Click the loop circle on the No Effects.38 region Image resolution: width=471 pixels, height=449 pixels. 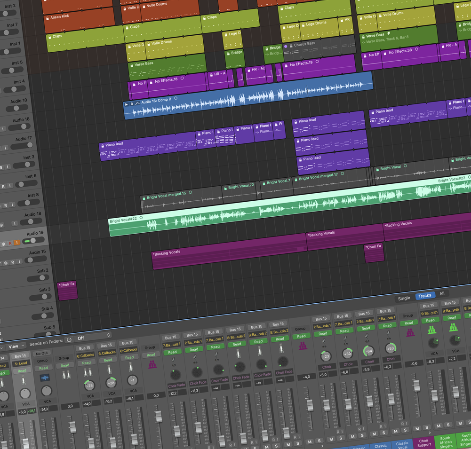(416, 49)
